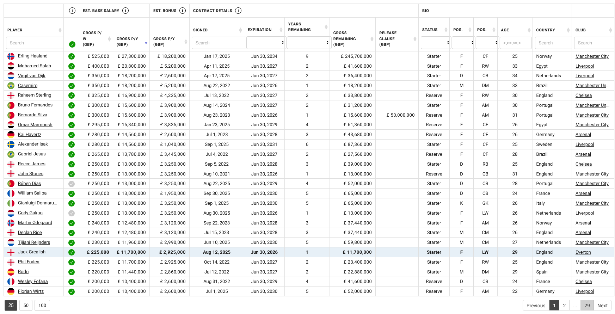Click the green verified checkmark for Jack Grealish
Screen dimensions: 615x314
pyautogui.click(x=72, y=252)
